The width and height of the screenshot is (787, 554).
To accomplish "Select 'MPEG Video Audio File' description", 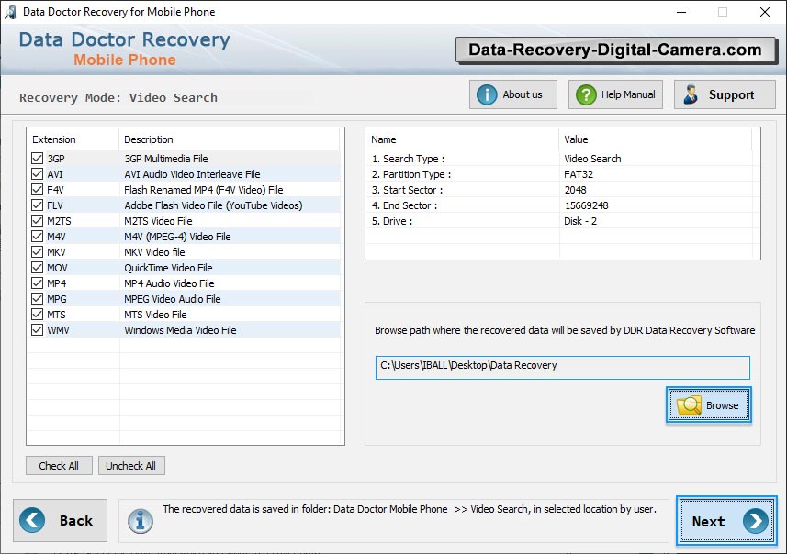I will pos(172,298).
